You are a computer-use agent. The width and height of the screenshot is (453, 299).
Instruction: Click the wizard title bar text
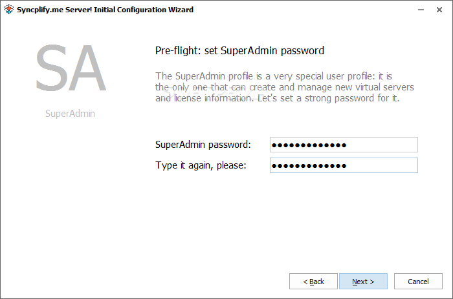point(105,10)
